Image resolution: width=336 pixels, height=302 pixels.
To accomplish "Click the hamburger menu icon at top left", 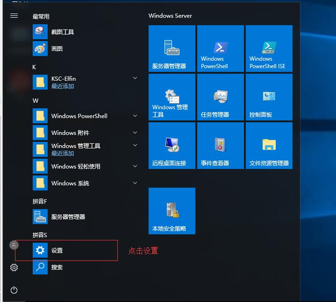I will tap(14, 15).
